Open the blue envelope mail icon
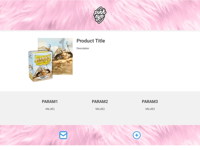 (x=63, y=135)
